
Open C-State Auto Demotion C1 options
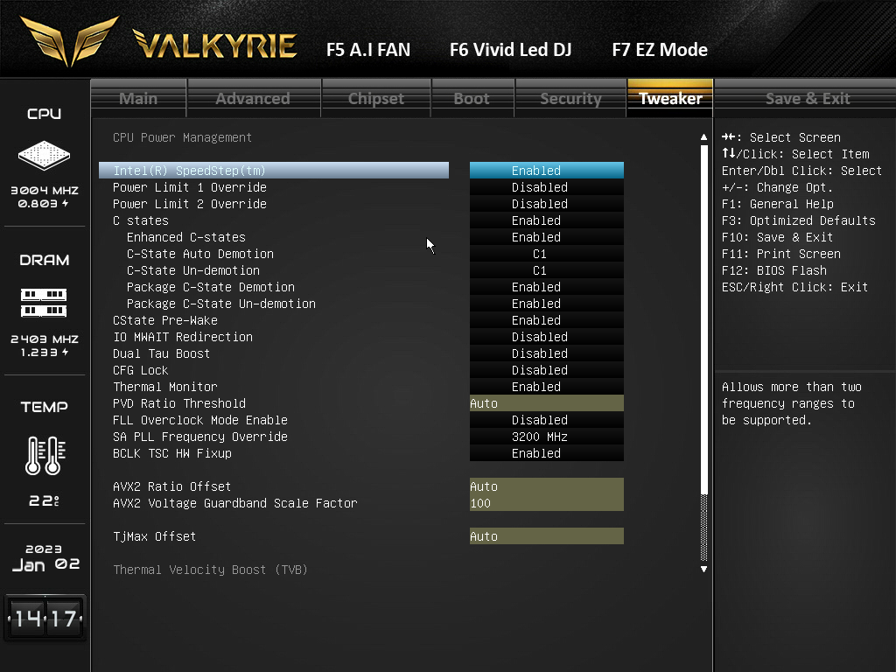coord(546,253)
